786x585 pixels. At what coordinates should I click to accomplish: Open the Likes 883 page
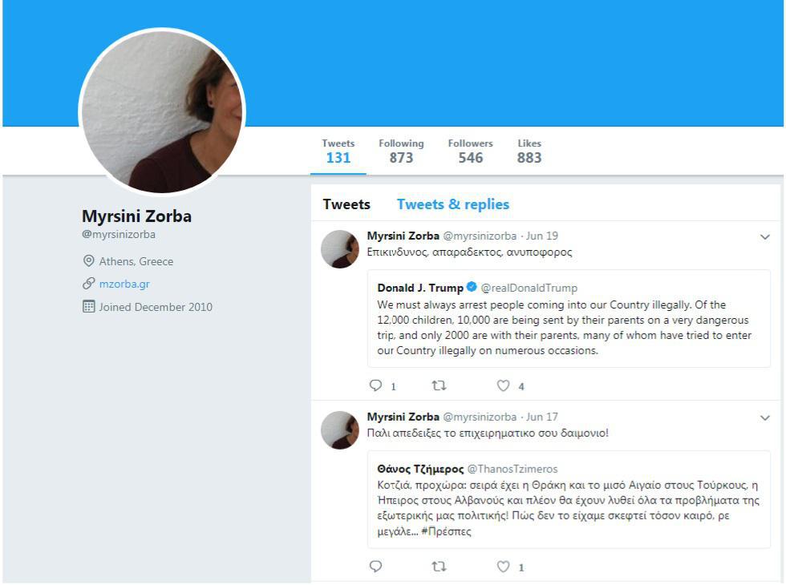tap(529, 151)
